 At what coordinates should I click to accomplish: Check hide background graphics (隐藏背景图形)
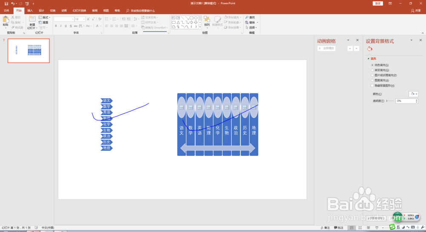click(372, 85)
